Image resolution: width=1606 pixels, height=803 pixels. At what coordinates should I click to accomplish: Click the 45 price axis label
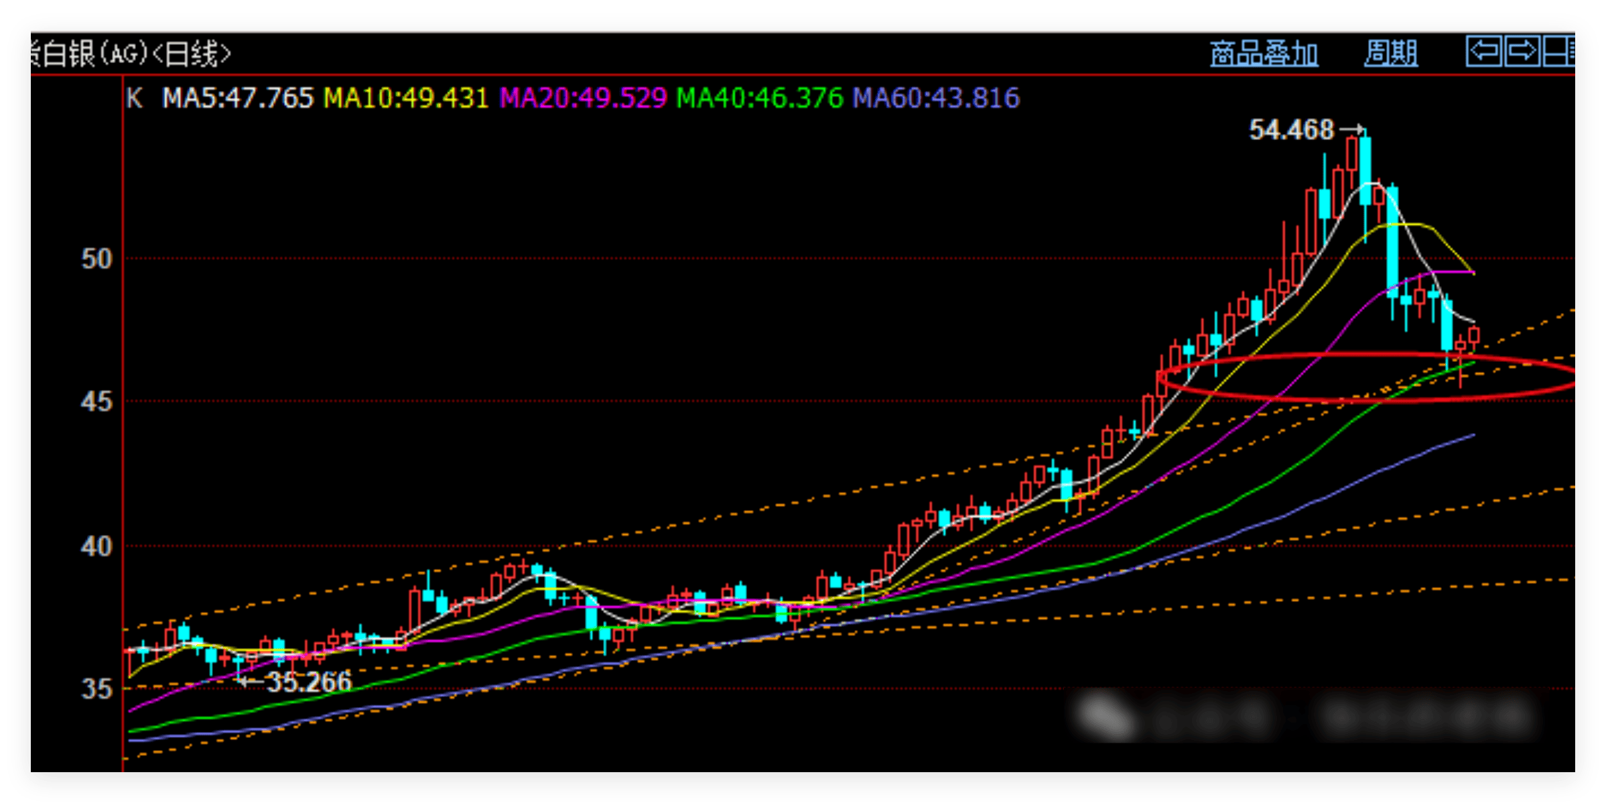pos(97,402)
